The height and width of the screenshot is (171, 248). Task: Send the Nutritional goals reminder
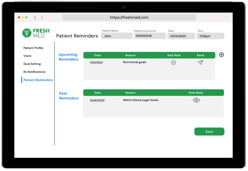click(x=200, y=63)
